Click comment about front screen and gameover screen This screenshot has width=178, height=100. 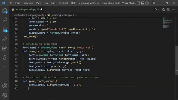pyautogui.click(x=61, y=77)
